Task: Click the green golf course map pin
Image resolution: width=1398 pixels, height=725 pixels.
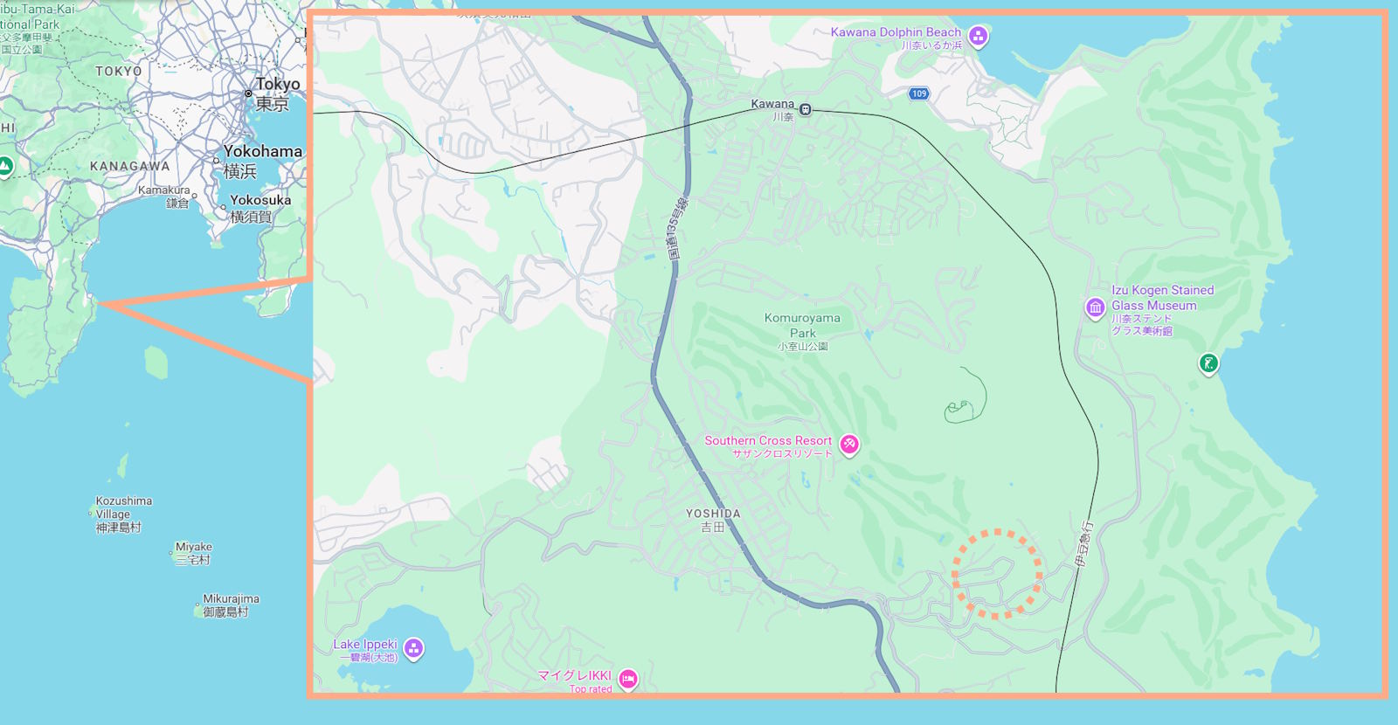Action: [x=1208, y=363]
